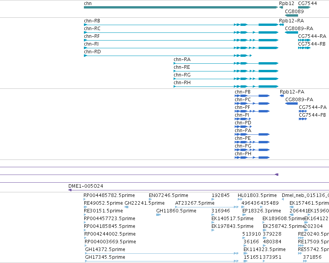Viewport: 329px width, 263px height.
Task: Select protein chn-PB
Action: pos(242,92)
